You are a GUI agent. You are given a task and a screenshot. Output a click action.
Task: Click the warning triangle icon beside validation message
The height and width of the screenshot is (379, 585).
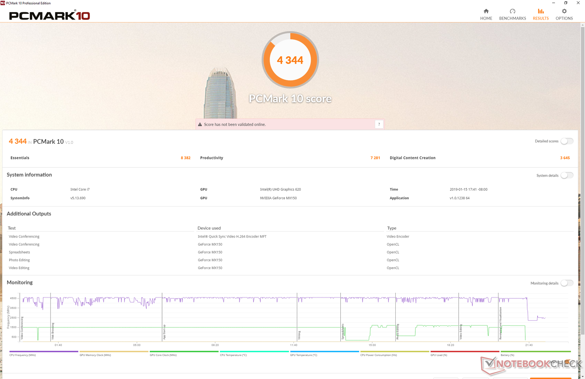coord(200,124)
